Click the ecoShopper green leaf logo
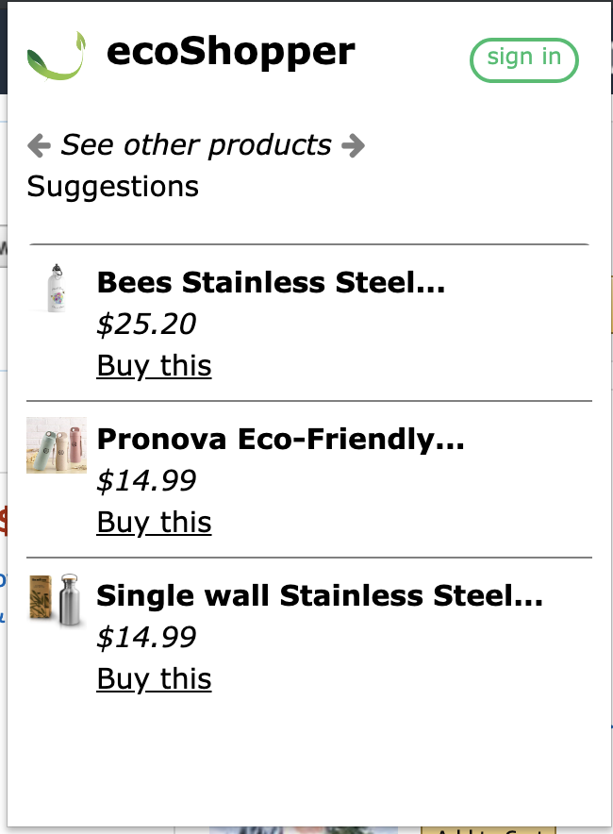Screen dimensions: 613x834 (x=57, y=57)
